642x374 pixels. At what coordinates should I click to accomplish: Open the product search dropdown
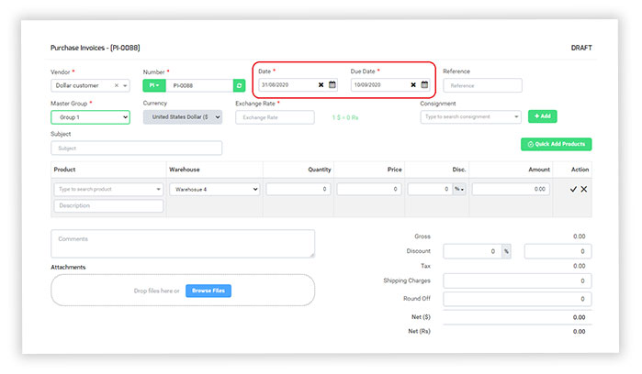pos(107,189)
